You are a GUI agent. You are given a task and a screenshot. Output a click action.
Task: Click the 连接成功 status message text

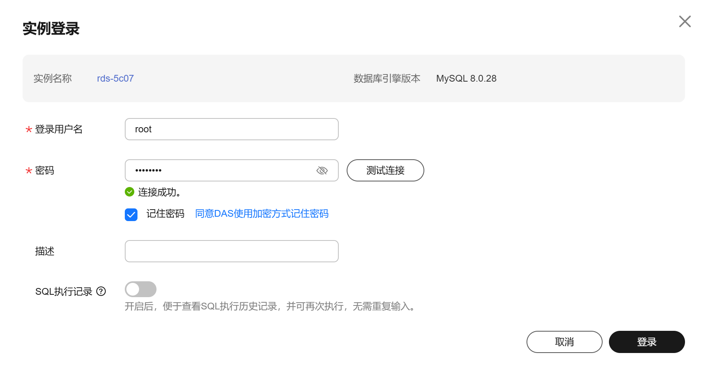pyautogui.click(x=160, y=192)
